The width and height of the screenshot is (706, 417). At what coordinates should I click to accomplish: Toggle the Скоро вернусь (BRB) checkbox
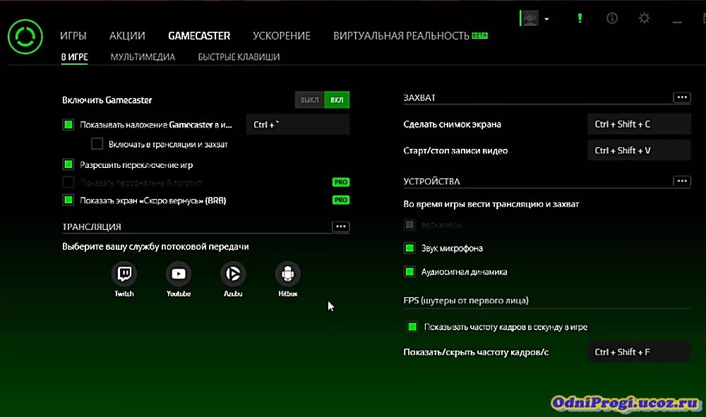click(68, 200)
